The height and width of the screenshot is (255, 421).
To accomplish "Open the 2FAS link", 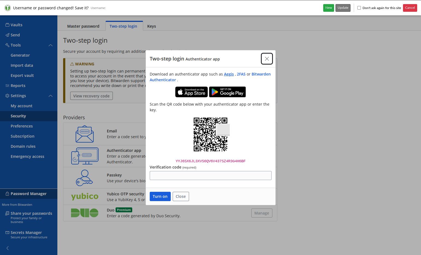I will pos(241,74).
